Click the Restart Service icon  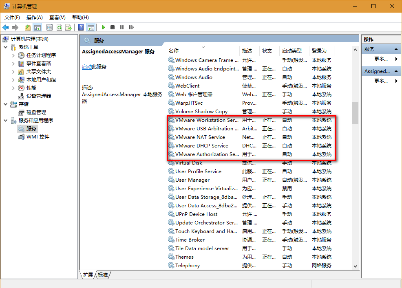(131, 27)
